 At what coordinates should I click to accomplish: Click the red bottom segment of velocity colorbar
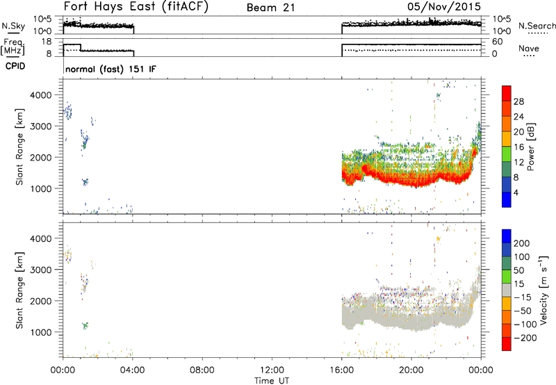507,344
